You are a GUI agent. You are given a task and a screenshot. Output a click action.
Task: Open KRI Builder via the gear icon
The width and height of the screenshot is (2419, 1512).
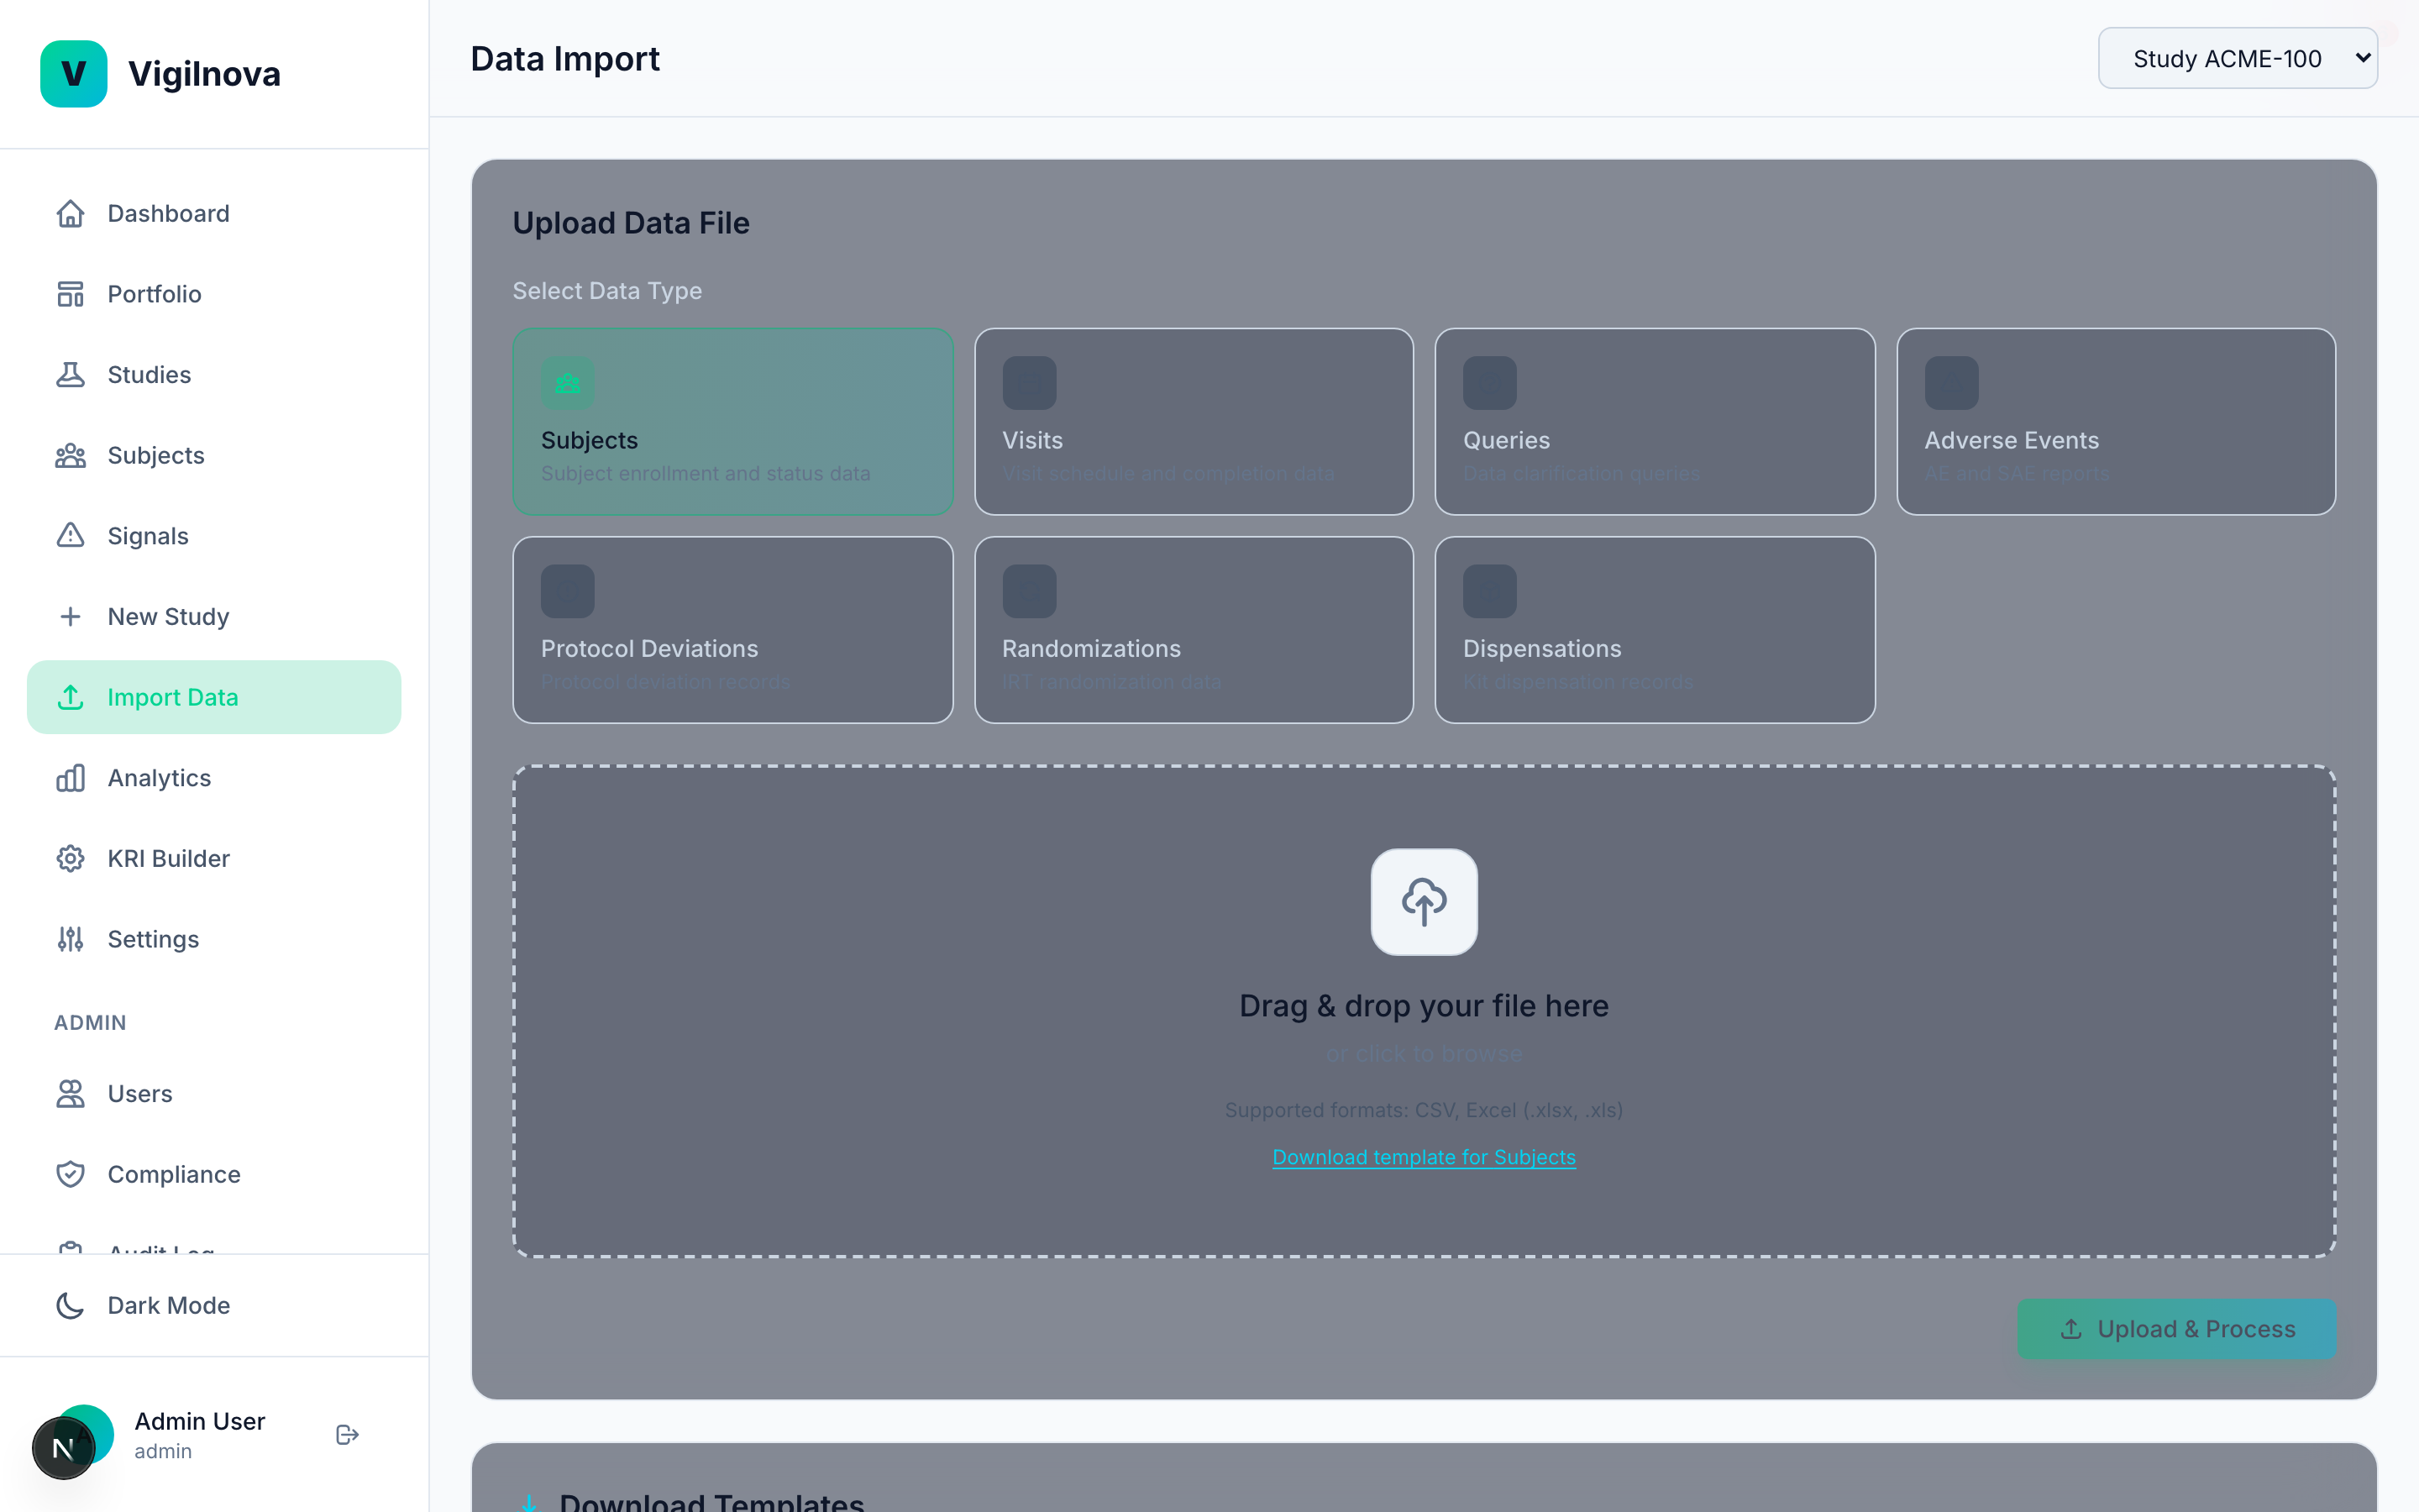[x=70, y=858]
